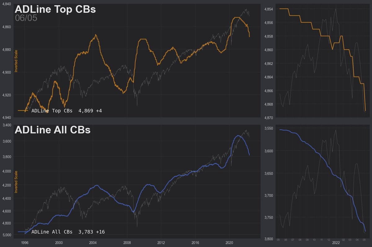This screenshot has height=247, width=372.
Task: Click legend value "4,869 +4"
Action: tap(90, 111)
